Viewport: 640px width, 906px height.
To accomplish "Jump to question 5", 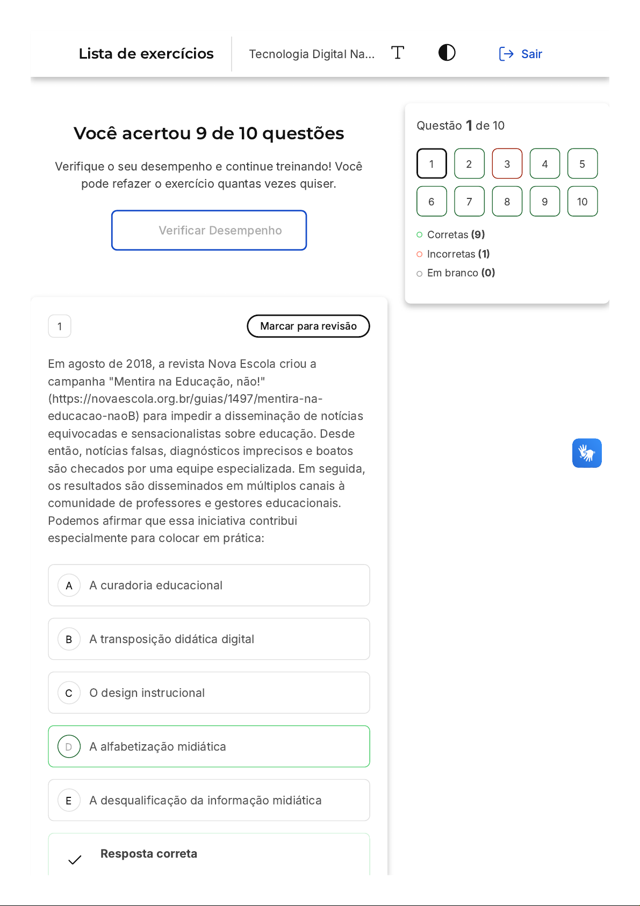I will (582, 163).
